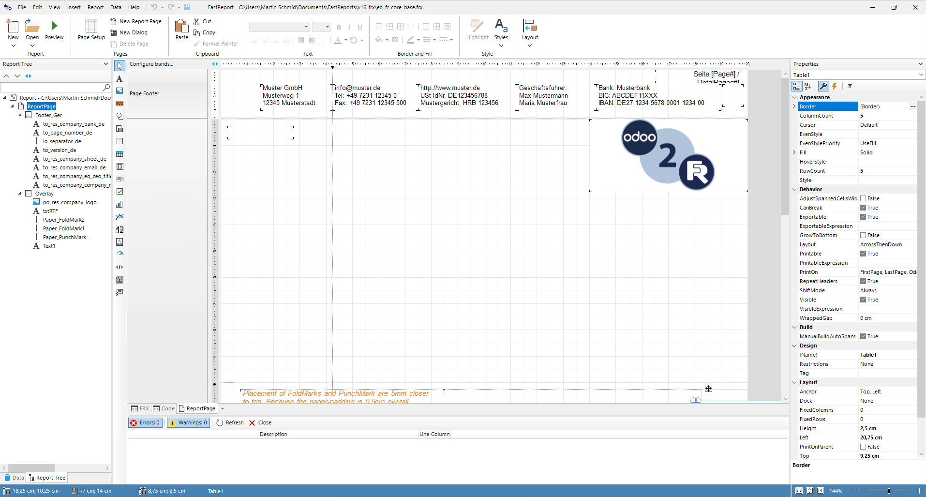
Task: Toggle bold formatting in the Text group
Action: [339, 27]
